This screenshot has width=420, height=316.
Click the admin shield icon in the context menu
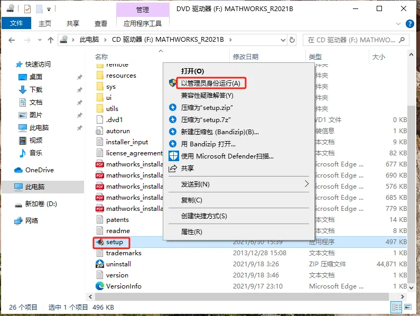click(x=173, y=83)
